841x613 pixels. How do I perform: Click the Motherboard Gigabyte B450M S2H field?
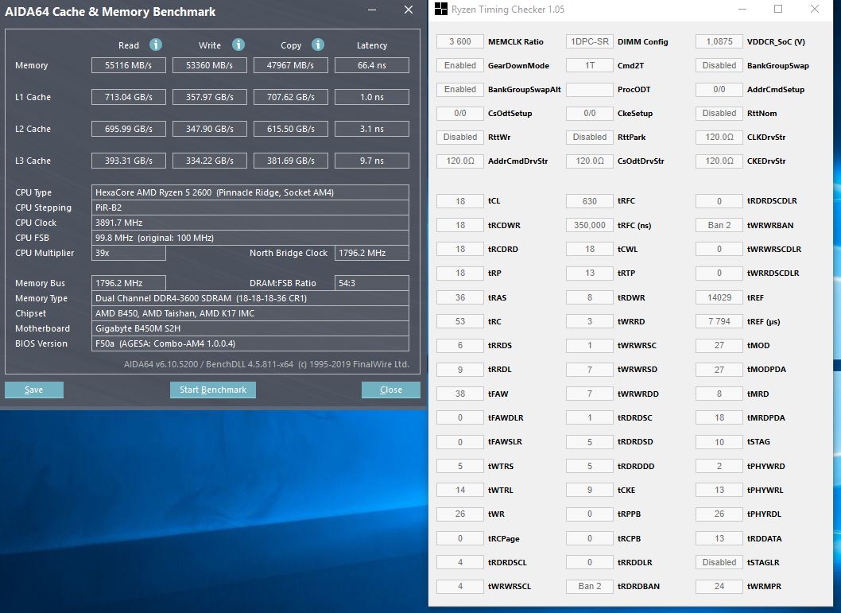click(250, 328)
